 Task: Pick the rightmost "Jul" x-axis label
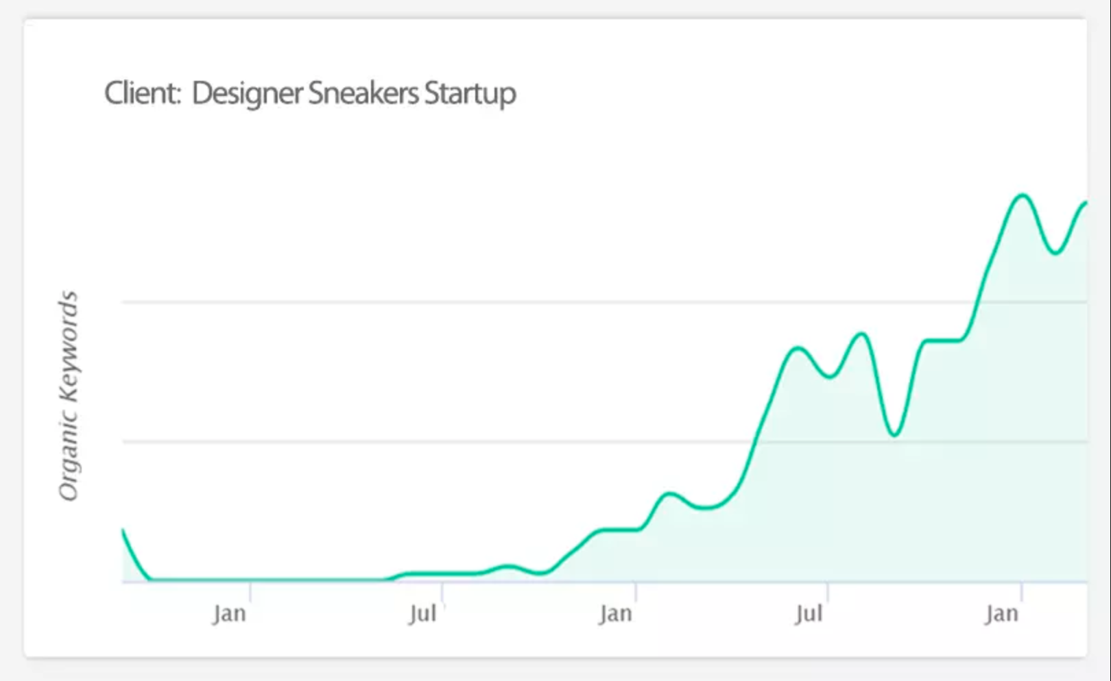click(809, 613)
